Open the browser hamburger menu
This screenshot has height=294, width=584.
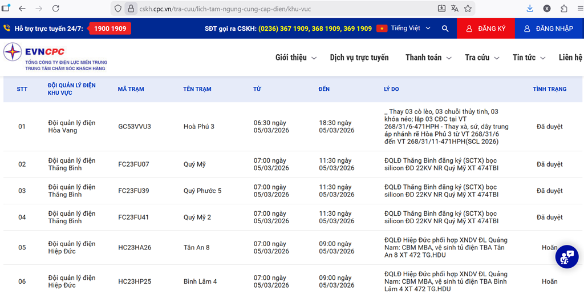[578, 9]
